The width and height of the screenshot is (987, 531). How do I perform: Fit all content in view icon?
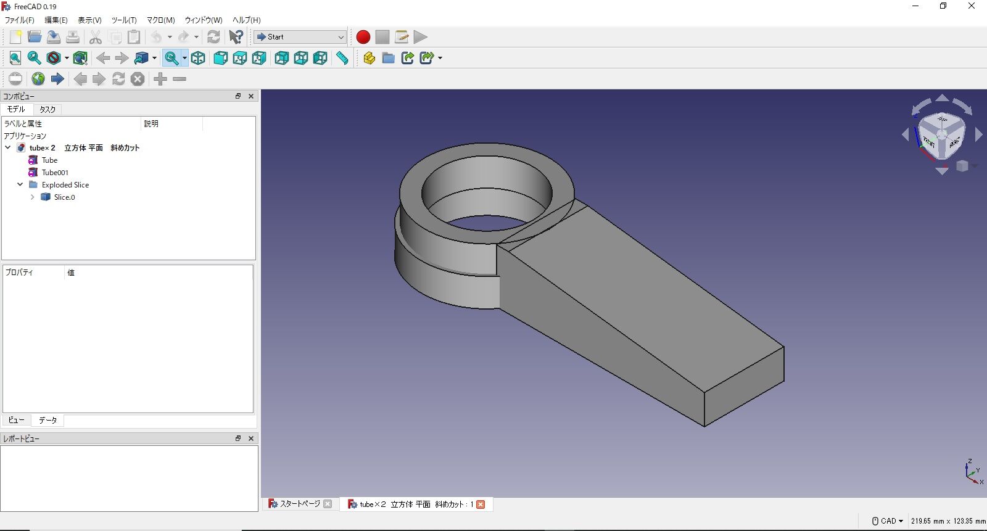[x=15, y=58]
